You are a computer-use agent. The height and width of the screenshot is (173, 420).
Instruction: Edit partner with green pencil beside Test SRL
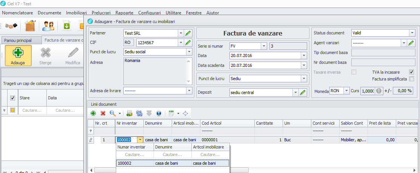coord(188,33)
